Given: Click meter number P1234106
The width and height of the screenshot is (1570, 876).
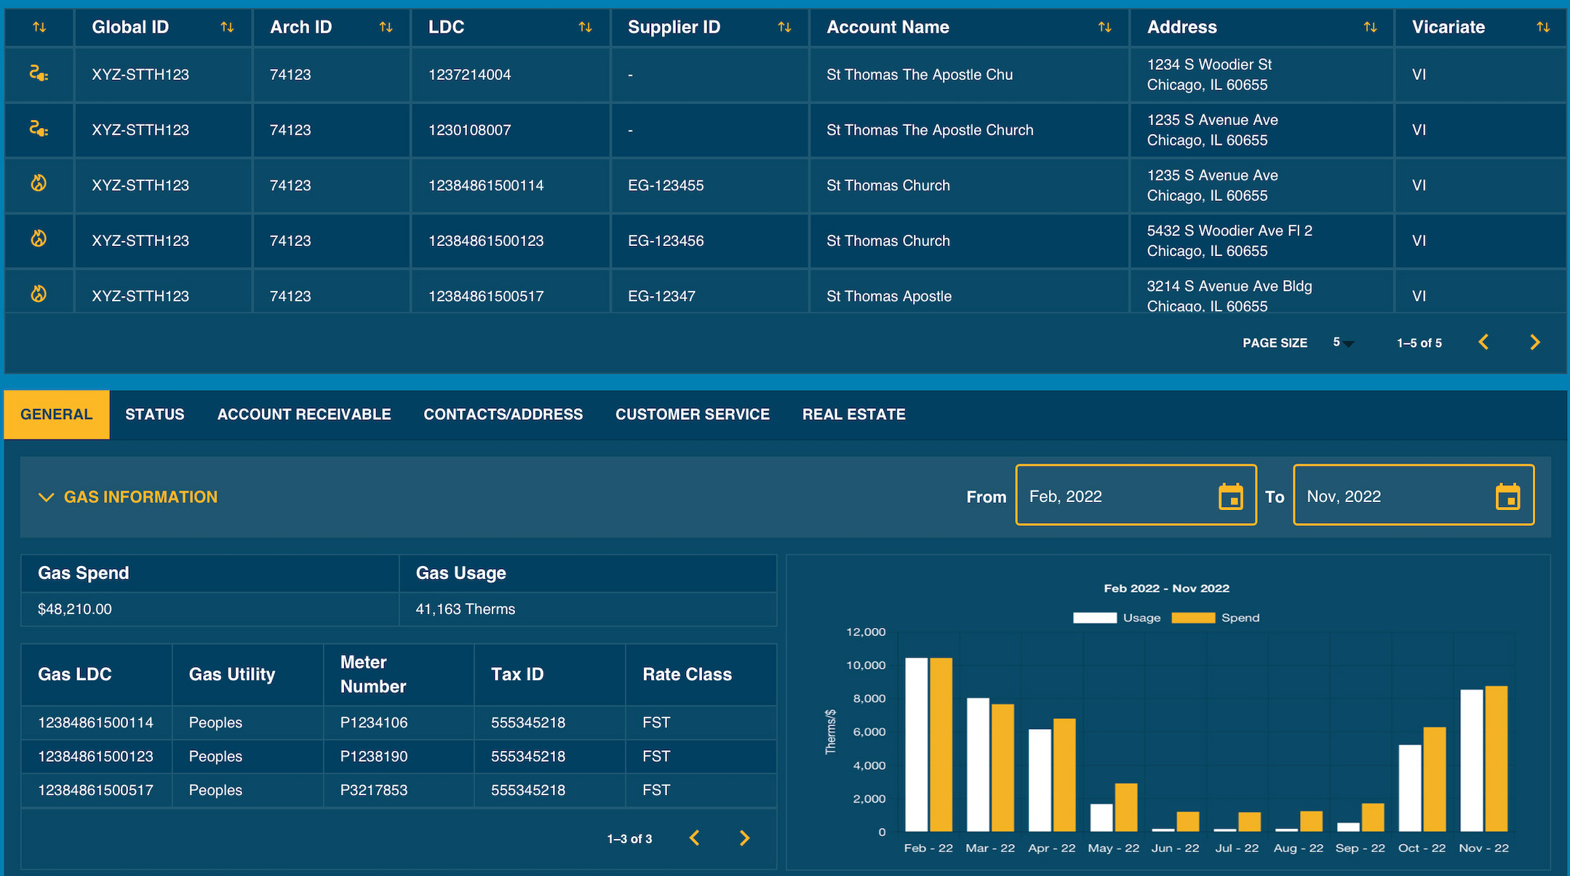Looking at the screenshot, I should (x=374, y=722).
